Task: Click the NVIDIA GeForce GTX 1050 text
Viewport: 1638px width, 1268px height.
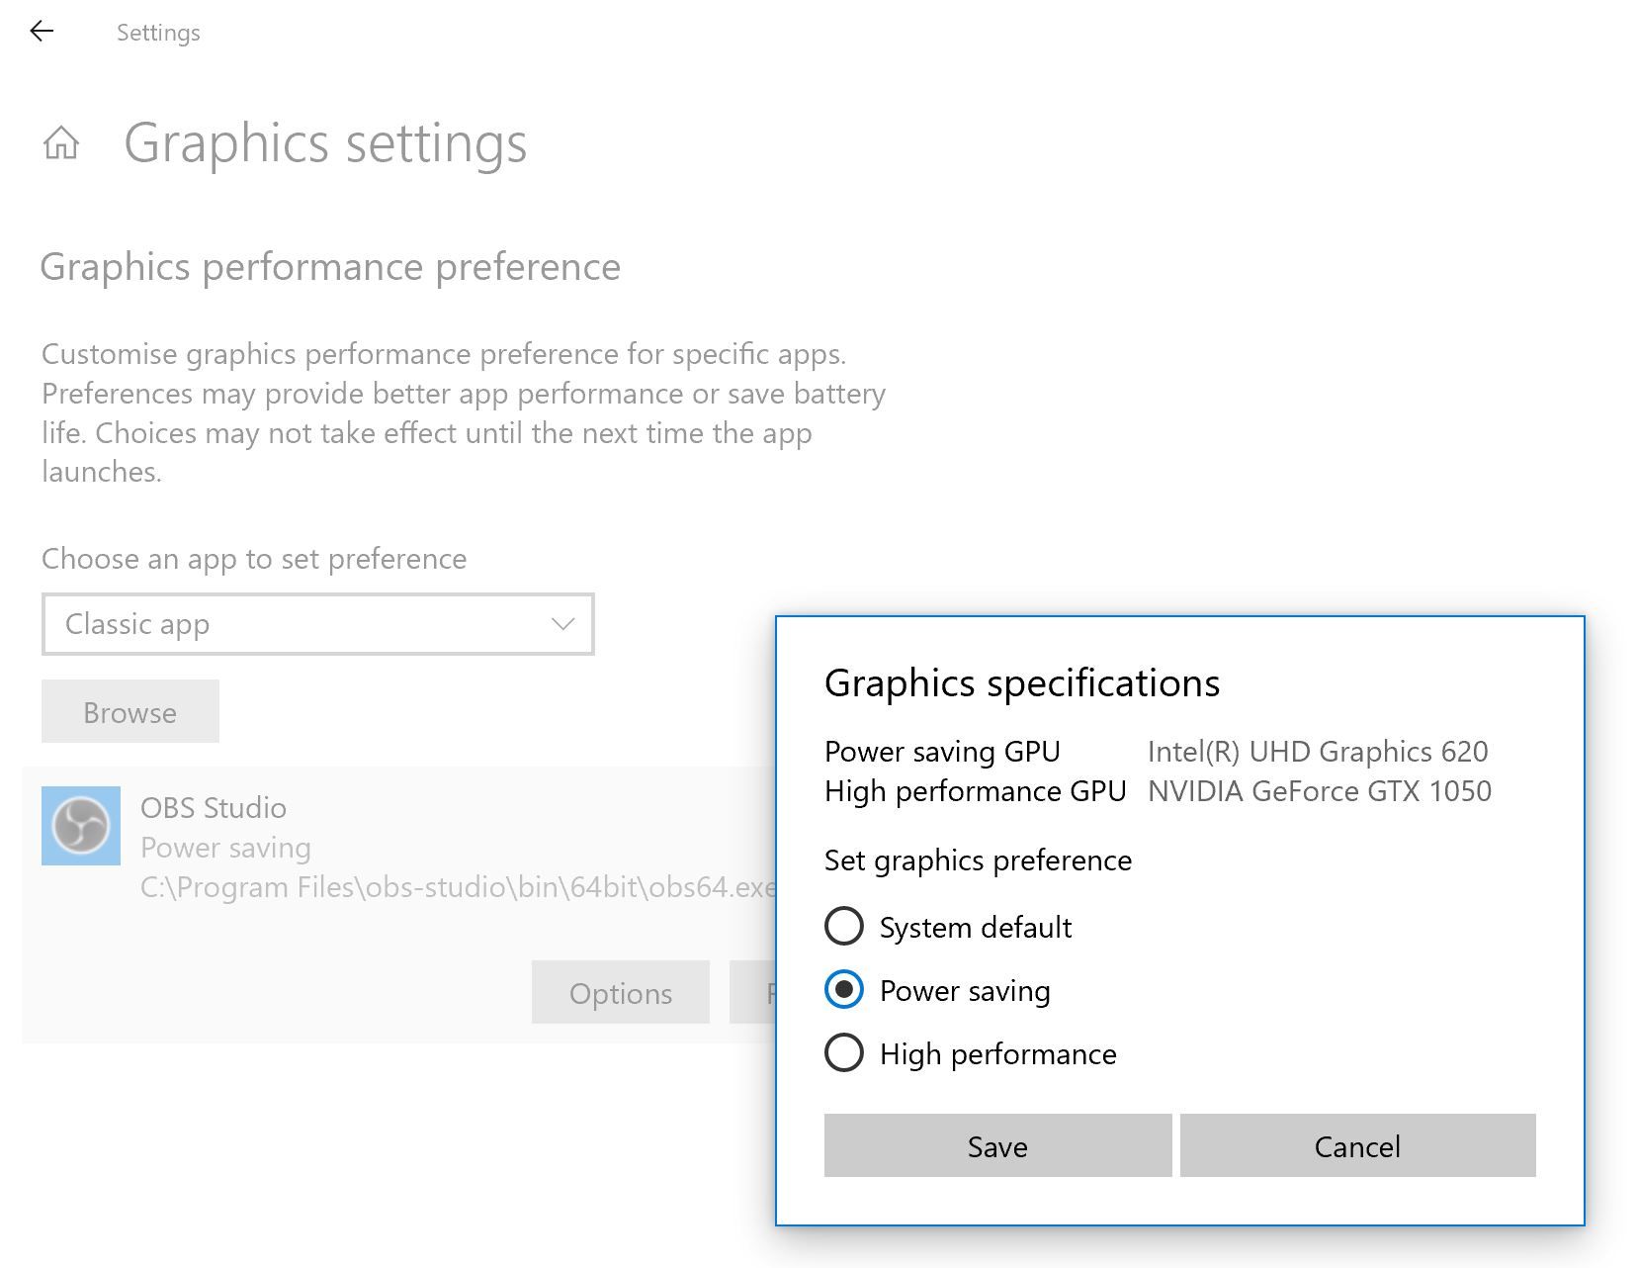Action: [x=1321, y=790]
